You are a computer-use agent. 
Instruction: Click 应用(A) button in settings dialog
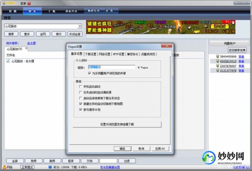(x=160, y=149)
